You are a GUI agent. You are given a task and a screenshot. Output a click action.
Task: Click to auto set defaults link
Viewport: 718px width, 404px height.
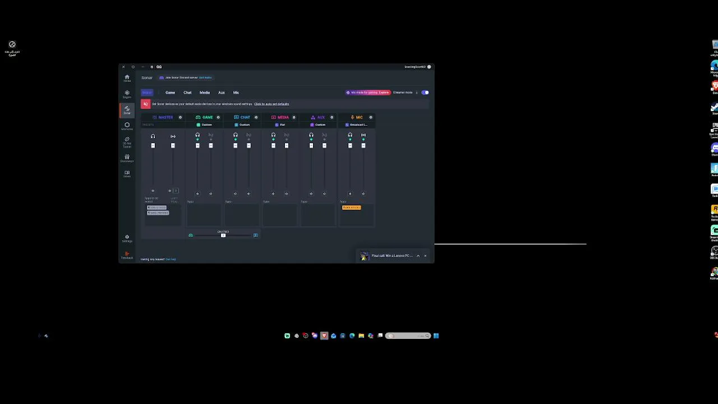tap(271, 104)
